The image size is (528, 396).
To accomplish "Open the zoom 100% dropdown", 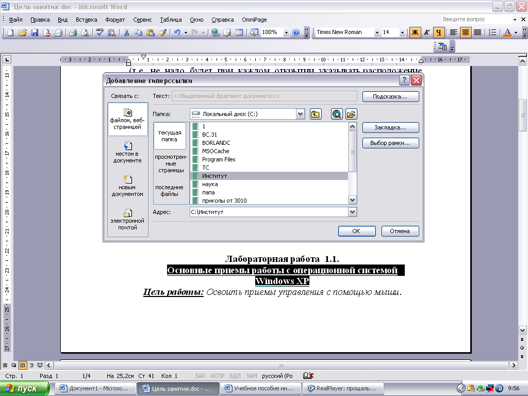I will click(x=286, y=32).
